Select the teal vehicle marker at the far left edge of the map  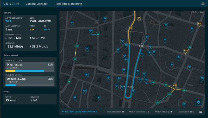click(69, 81)
